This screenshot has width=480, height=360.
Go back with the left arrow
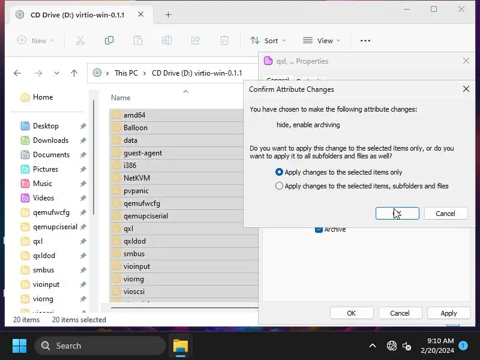pyautogui.click(x=17, y=73)
